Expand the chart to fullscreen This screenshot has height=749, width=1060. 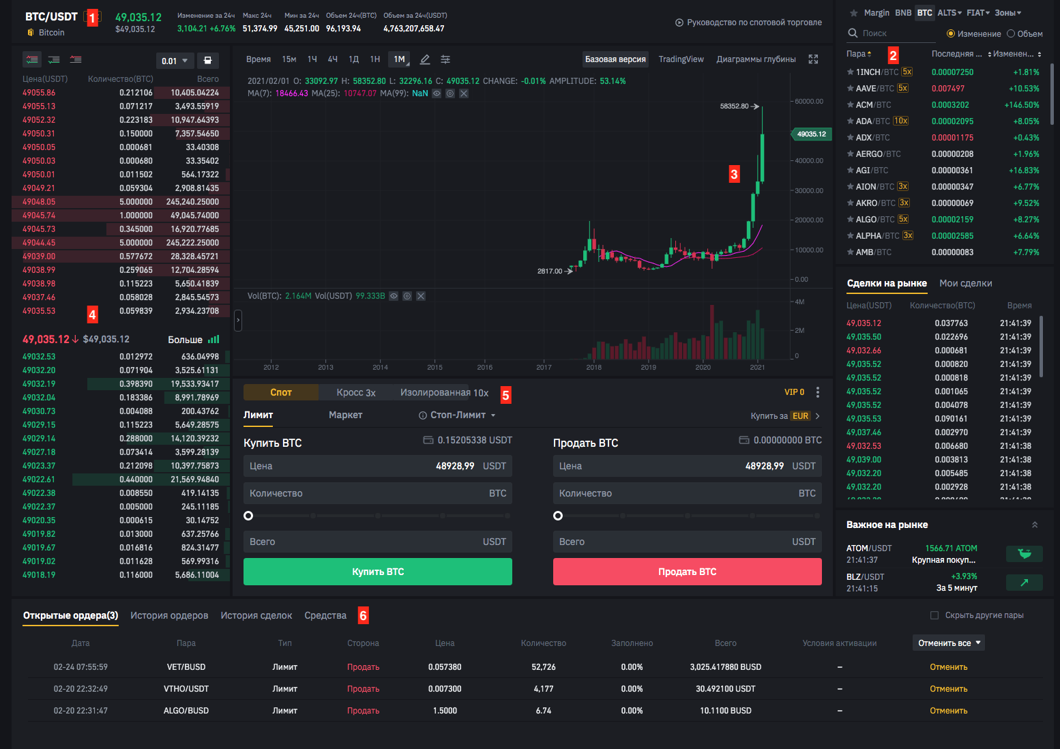(x=813, y=59)
